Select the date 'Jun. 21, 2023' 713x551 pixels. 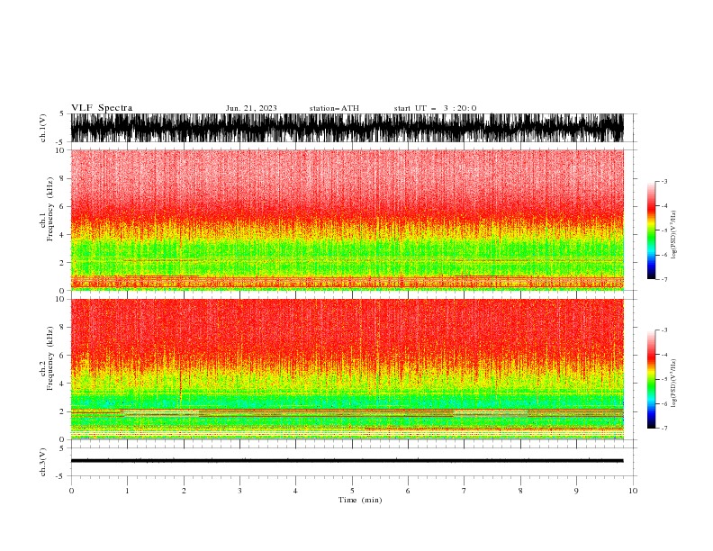tap(251, 108)
